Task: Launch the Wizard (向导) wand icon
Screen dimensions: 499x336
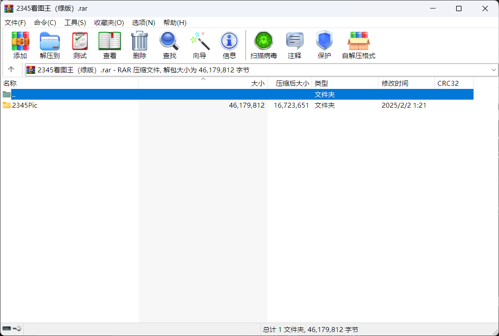Action: coord(200,42)
